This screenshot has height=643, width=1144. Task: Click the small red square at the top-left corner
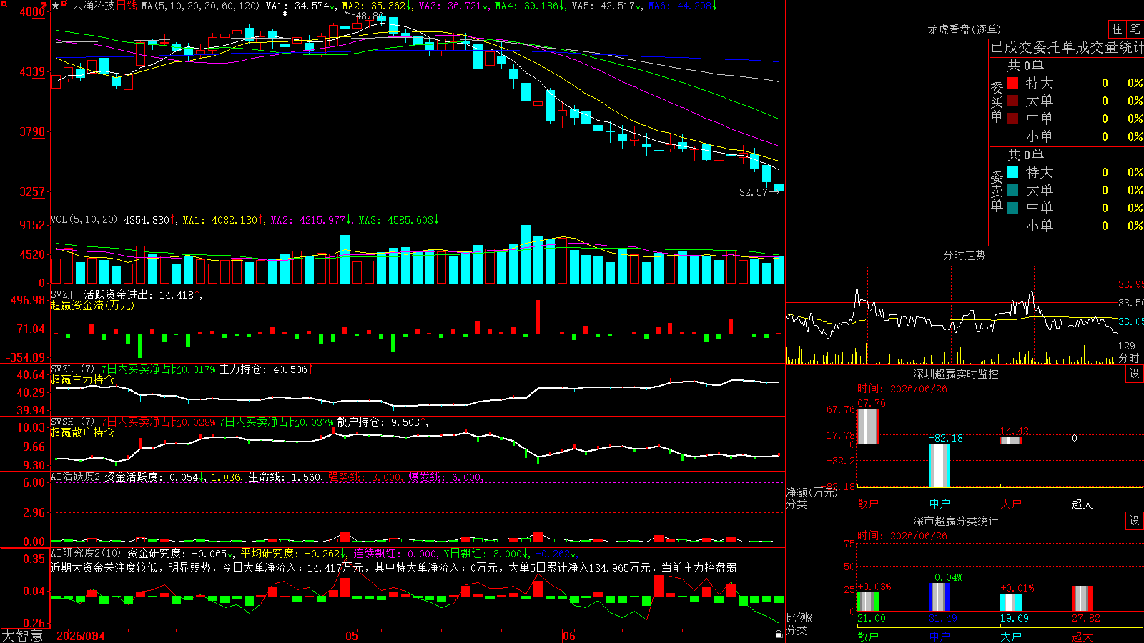(3, 3)
